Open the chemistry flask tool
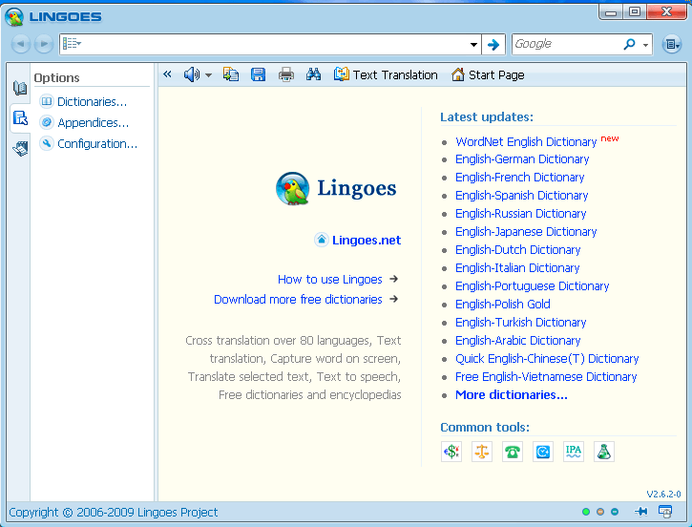692x527 pixels. pyautogui.click(x=604, y=452)
